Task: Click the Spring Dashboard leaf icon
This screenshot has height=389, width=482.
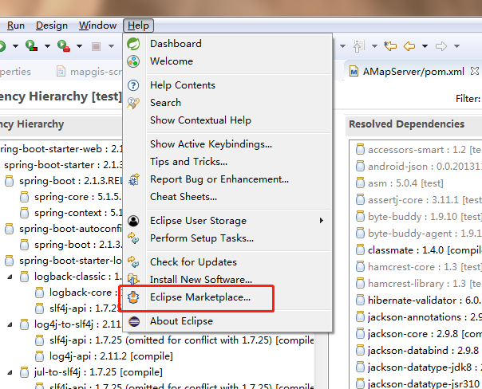Action: 133,44
